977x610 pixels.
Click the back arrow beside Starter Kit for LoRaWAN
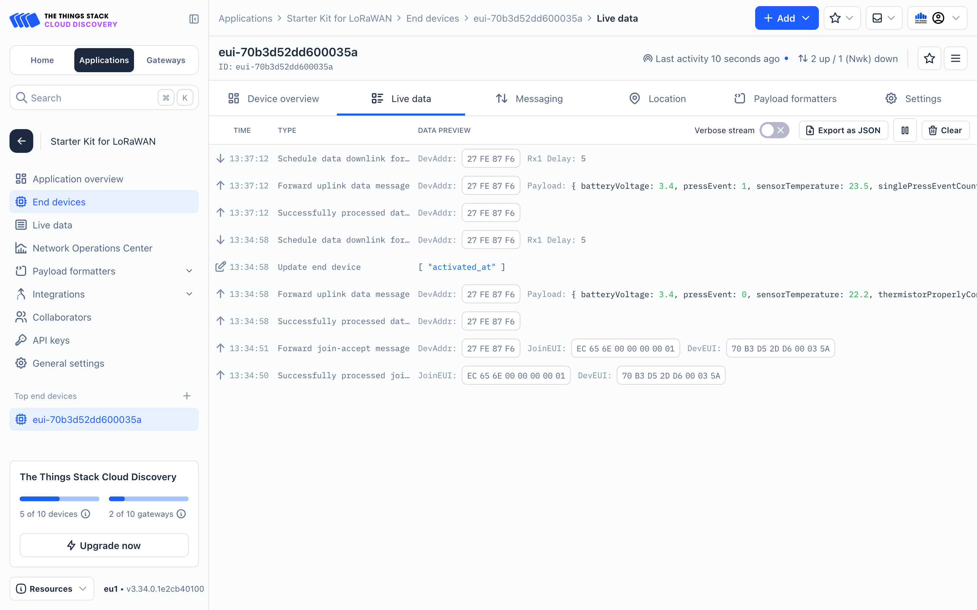21,141
